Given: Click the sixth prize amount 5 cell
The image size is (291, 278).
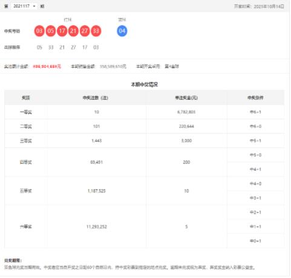Looking at the screenshot, I should (186, 227).
